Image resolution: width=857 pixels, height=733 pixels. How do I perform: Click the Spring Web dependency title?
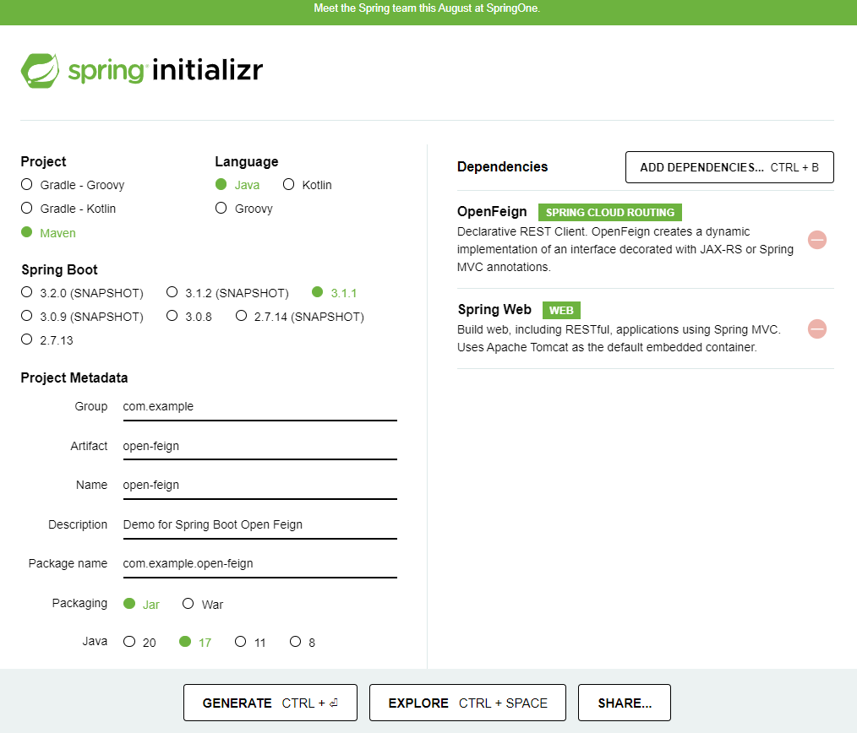494,310
